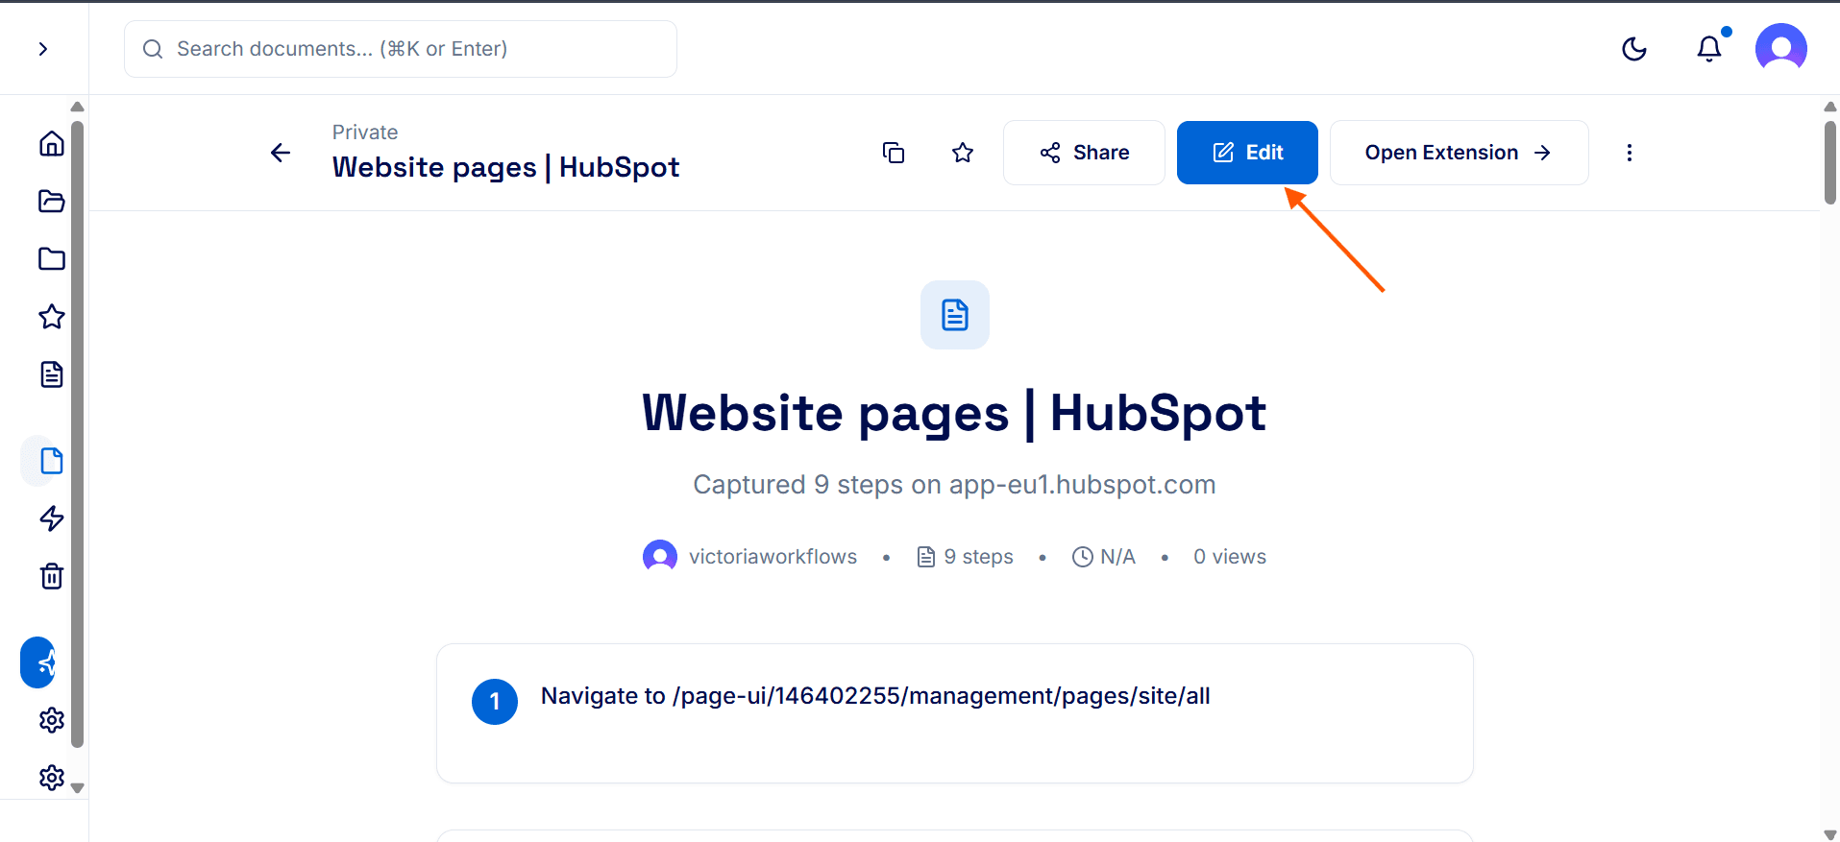Click the blue sparkle assistant button
The image size is (1840, 842).
click(x=38, y=662)
